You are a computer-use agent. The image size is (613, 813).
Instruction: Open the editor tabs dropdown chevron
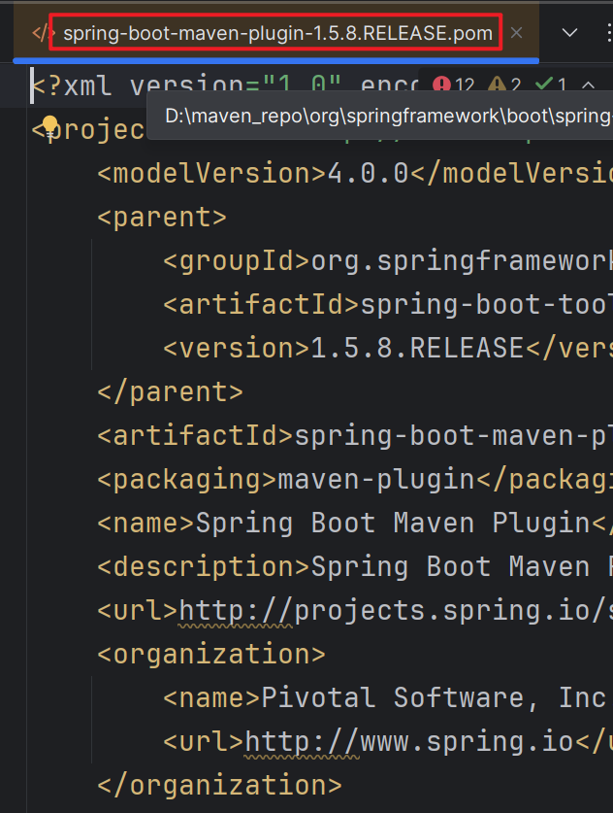(x=569, y=33)
